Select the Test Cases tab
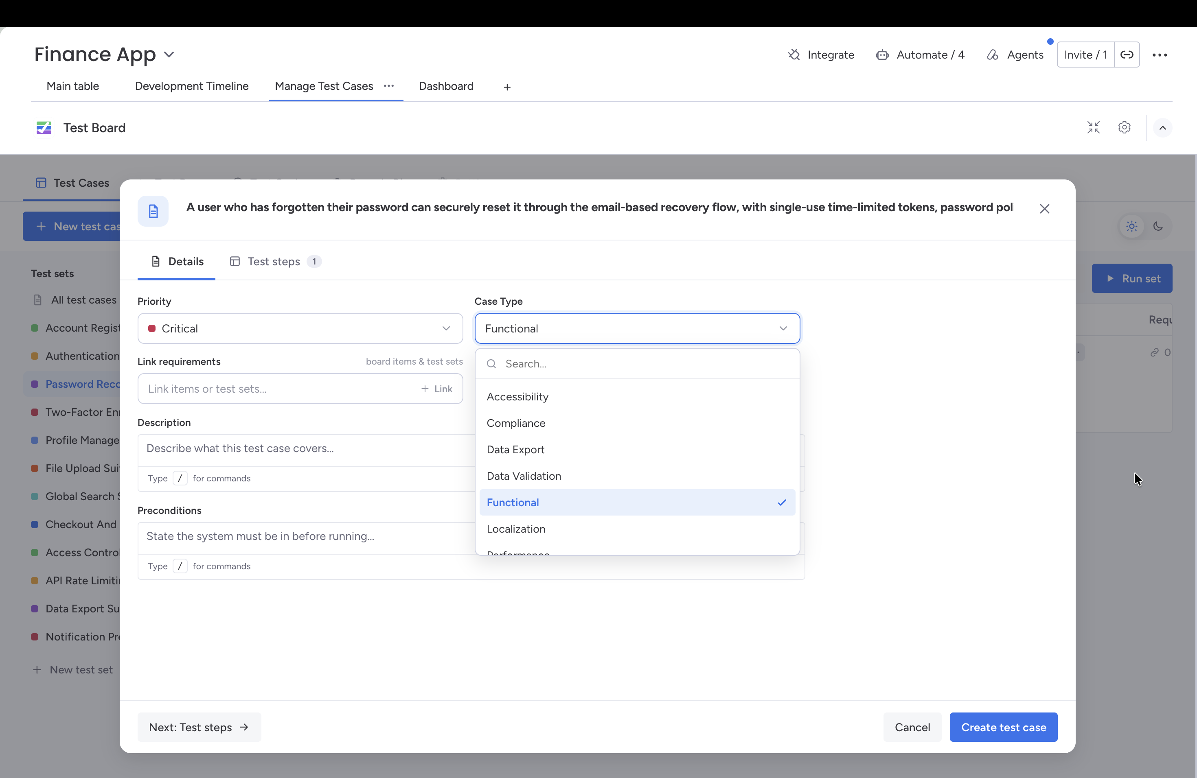The height and width of the screenshot is (778, 1197). point(72,183)
